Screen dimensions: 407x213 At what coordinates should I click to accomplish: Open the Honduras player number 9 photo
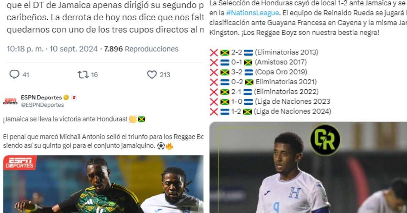pyautogui.click(x=308, y=167)
